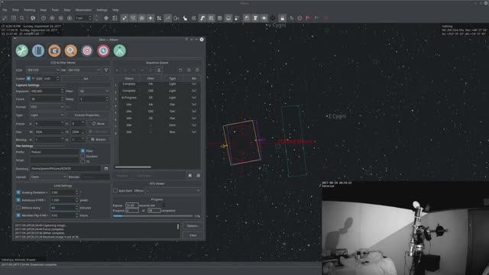
Task: Click the Reset frame button
Action: coord(99,124)
